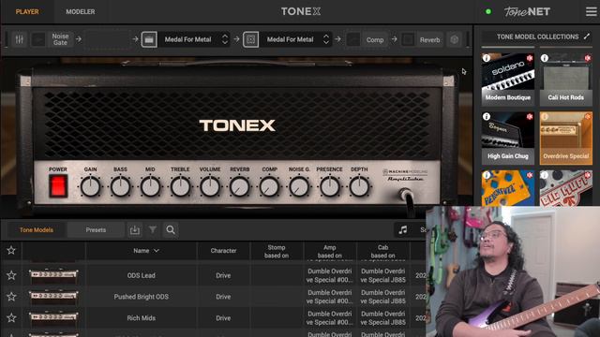Click the music note audio demo icon
This screenshot has height=337, width=600.
click(x=403, y=229)
